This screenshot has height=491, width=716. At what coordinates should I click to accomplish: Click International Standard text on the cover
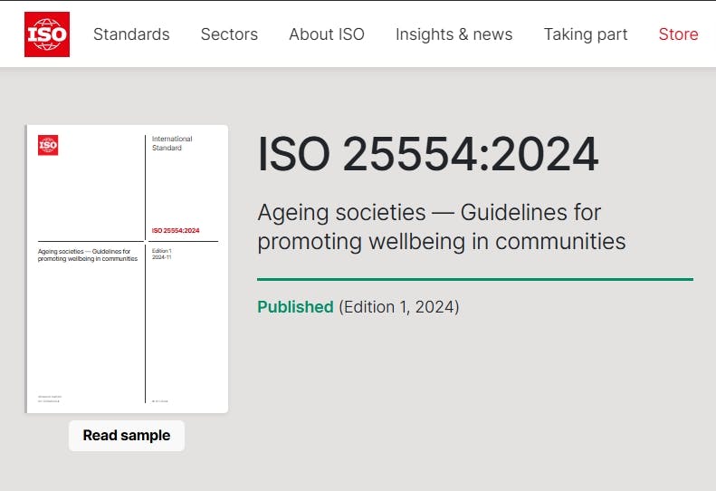click(x=172, y=143)
